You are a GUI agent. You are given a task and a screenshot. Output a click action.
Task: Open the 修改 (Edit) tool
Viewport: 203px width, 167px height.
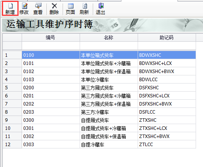point(24,9)
